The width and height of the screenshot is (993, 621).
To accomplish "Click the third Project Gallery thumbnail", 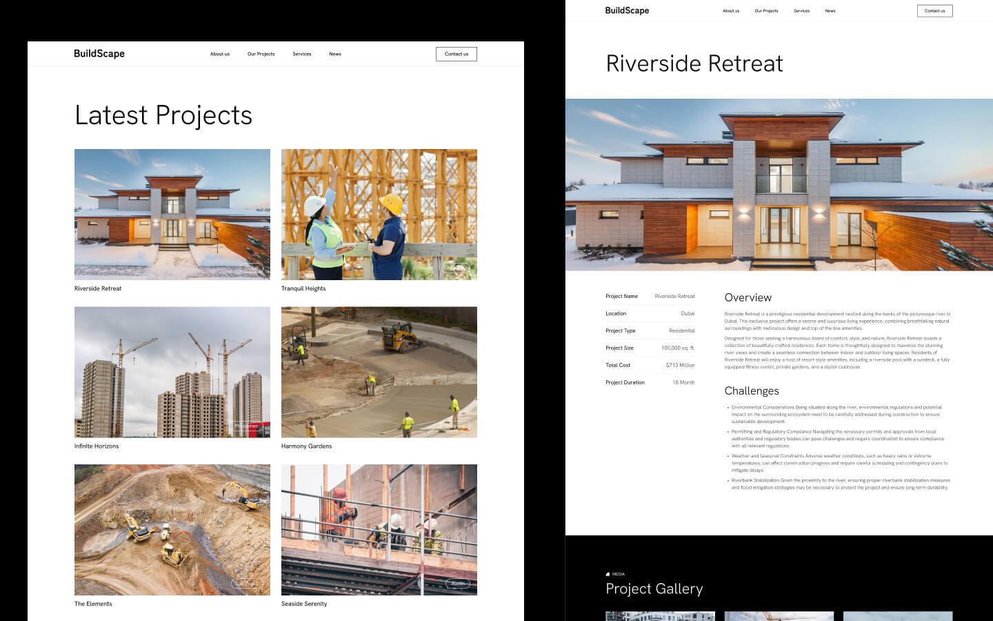I will pyautogui.click(x=897, y=616).
